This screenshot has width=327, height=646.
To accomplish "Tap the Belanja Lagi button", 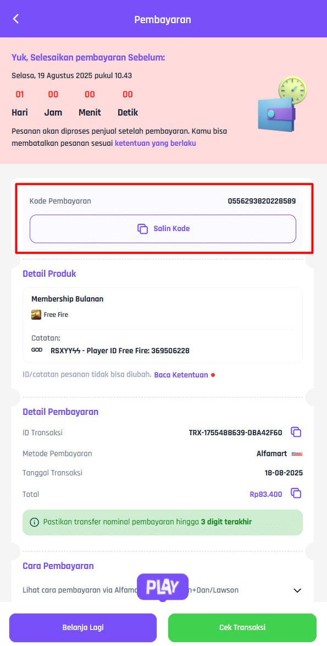I will tap(83, 627).
